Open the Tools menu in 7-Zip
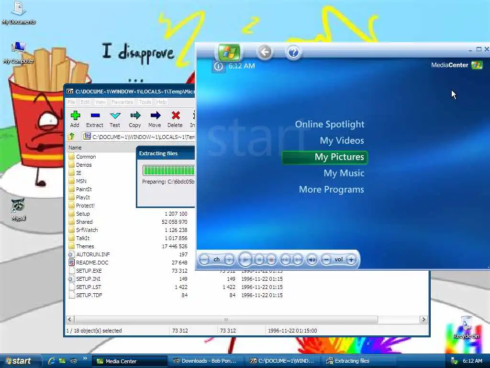The width and height of the screenshot is (490, 368). click(x=145, y=102)
